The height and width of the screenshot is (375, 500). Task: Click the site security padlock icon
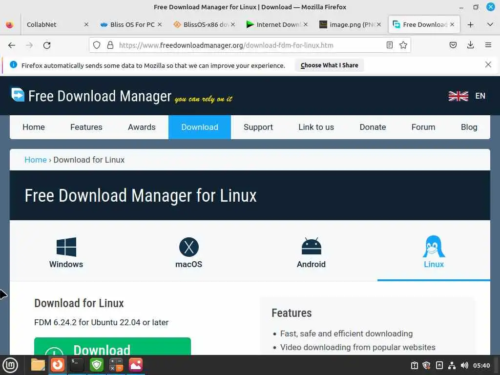110,45
